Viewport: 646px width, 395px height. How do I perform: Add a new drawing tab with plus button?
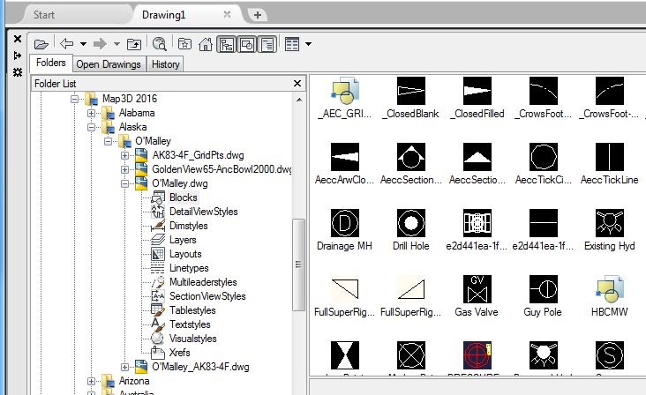point(258,15)
